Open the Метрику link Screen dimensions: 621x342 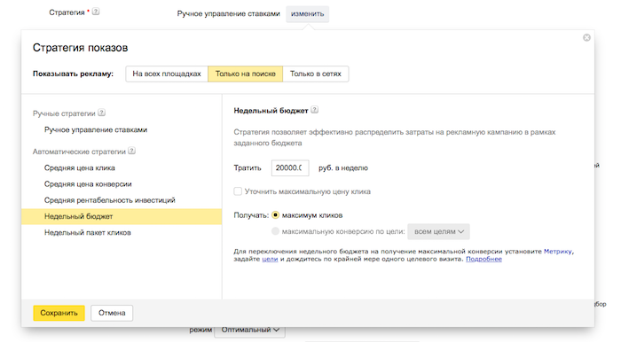click(558, 251)
